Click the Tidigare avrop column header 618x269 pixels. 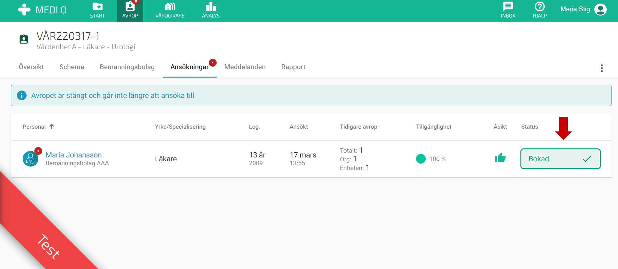click(x=358, y=127)
